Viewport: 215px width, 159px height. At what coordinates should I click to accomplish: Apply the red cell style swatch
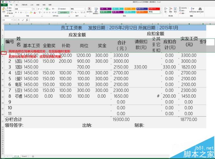point(154,9)
